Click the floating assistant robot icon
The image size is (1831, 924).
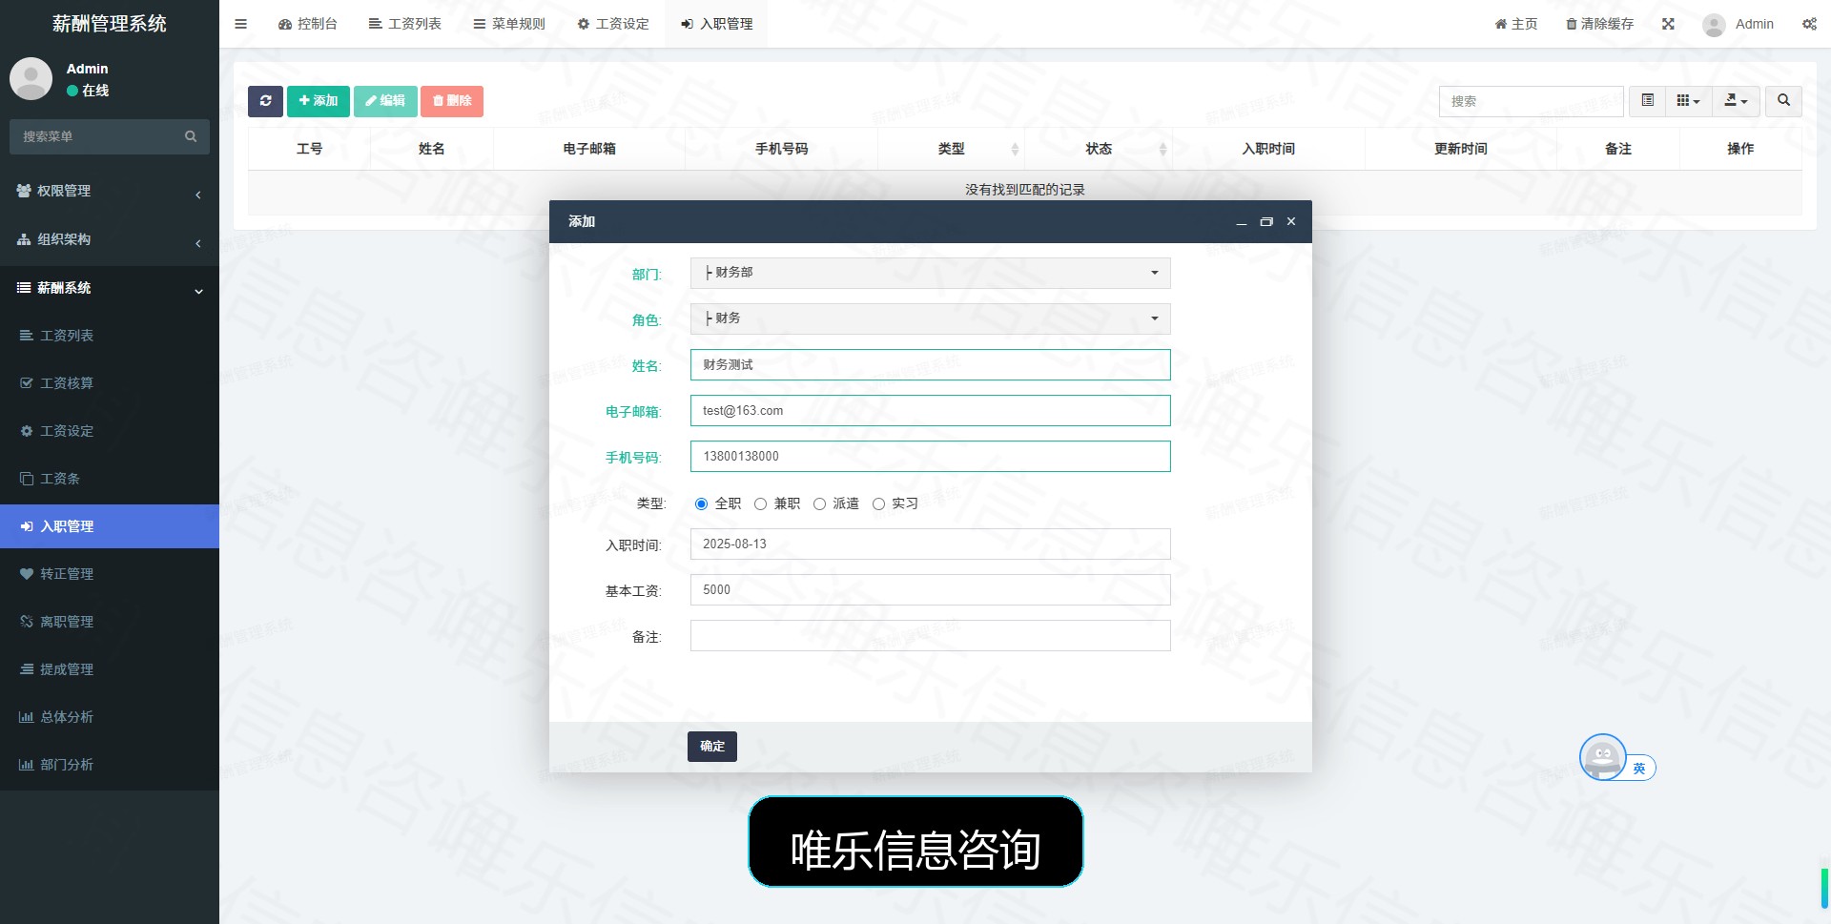(1602, 757)
